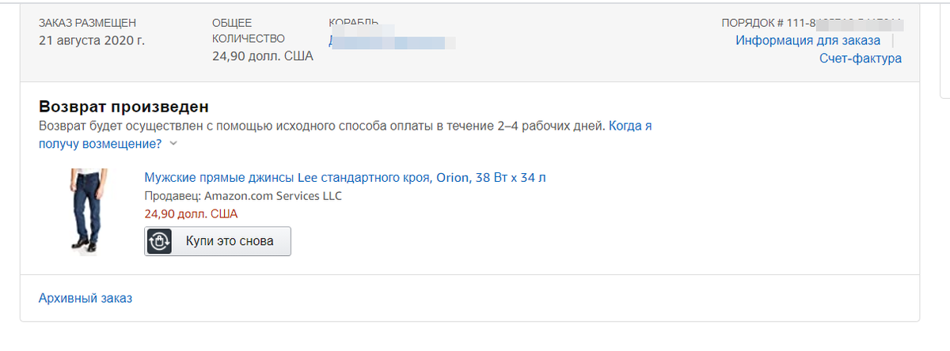Open the 'Счет-фактура' invoice link
The image size is (950, 351).
point(861,58)
